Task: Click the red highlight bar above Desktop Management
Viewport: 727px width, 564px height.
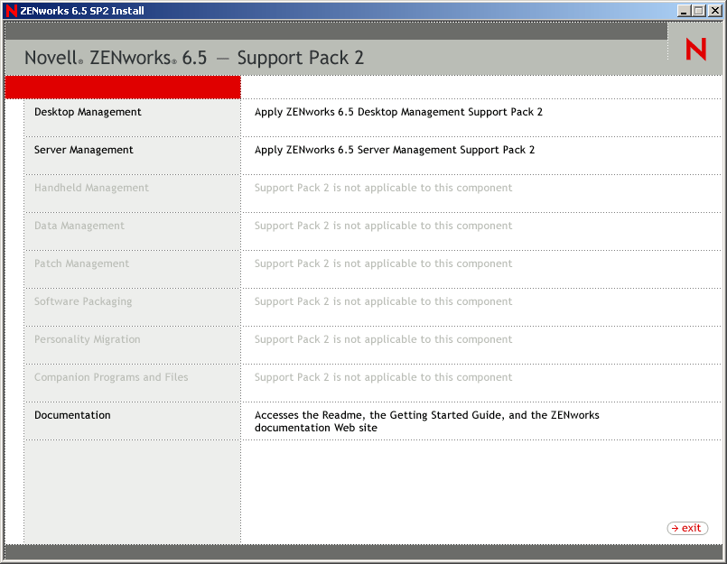Action: (122, 87)
